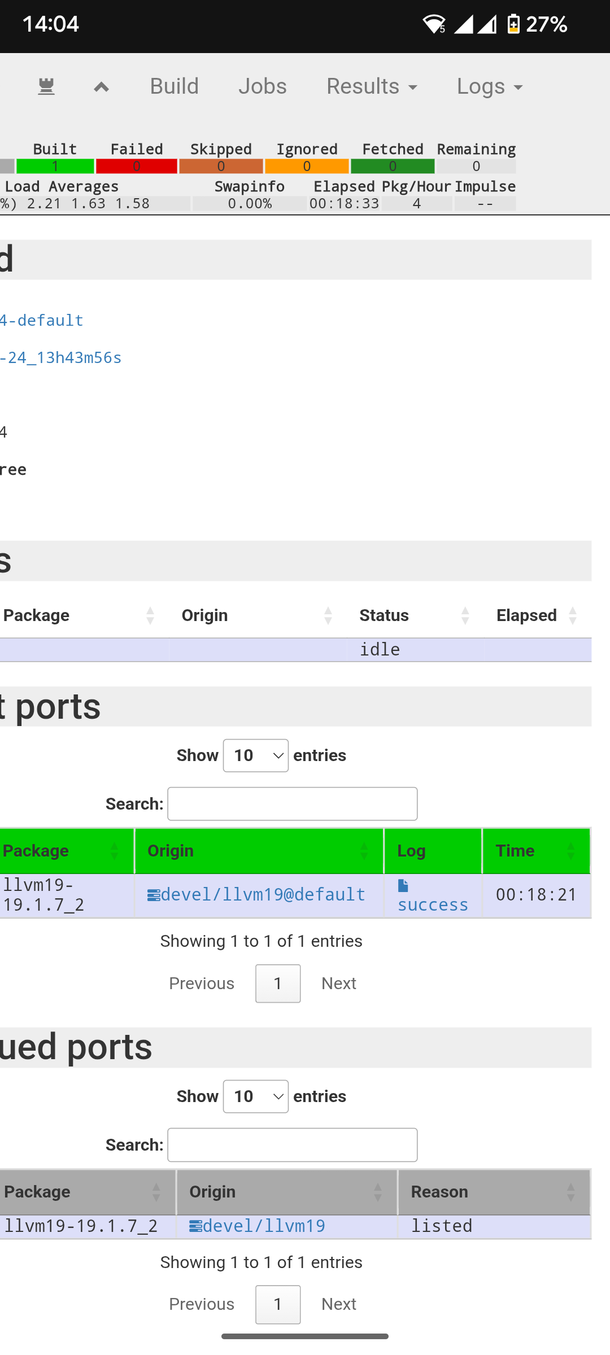The width and height of the screenshot is (610, 1355).
Task: Expand the Results dropdown menu
Action: pyautogui.click(x=372, y=86)
